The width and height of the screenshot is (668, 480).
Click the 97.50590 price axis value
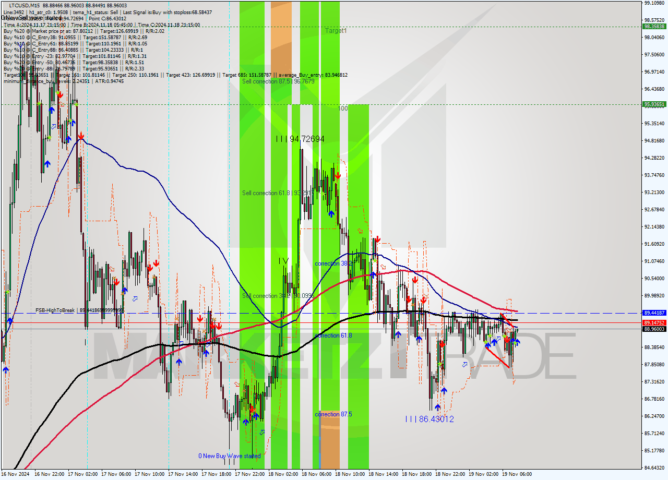[654, 54]
